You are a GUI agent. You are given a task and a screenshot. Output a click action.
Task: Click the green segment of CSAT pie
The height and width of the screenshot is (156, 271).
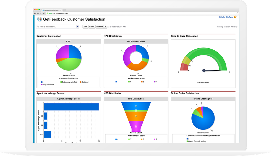[67, 65]
